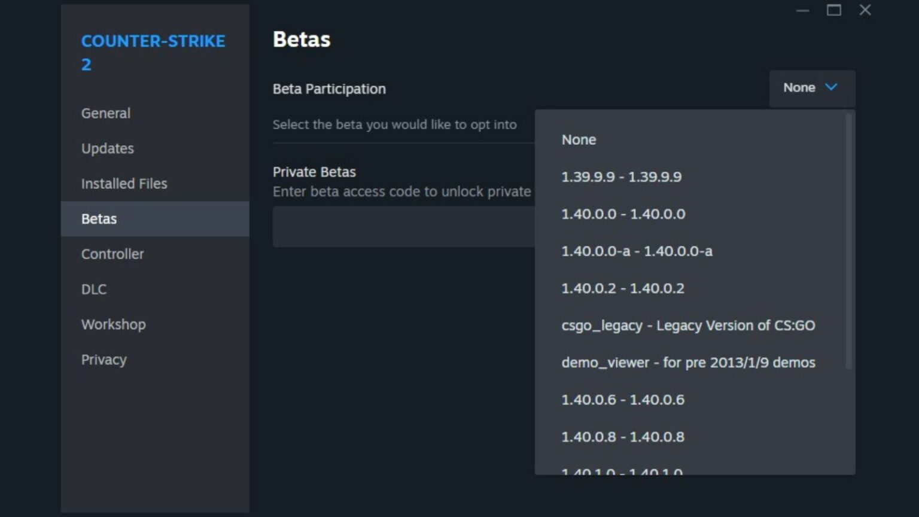The image size is (919, 517).
Task: Open the DLC section
Action: click(94, 290)
